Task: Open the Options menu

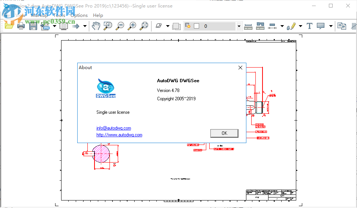Action: click(x=79, y=15)
